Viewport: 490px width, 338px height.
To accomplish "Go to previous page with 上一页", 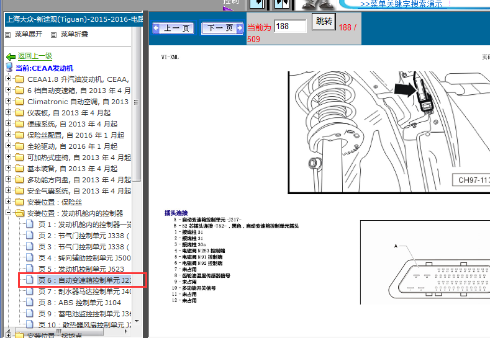I will click(173, 29).
